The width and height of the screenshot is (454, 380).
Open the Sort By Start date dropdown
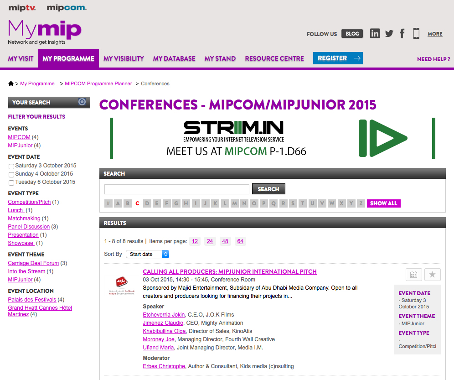coord(147,254)
